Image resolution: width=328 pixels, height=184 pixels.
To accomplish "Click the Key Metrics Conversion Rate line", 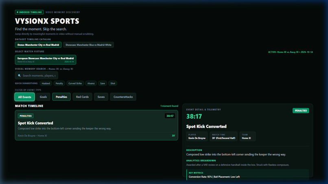I will pyautogui.click(x=214, y=177).
